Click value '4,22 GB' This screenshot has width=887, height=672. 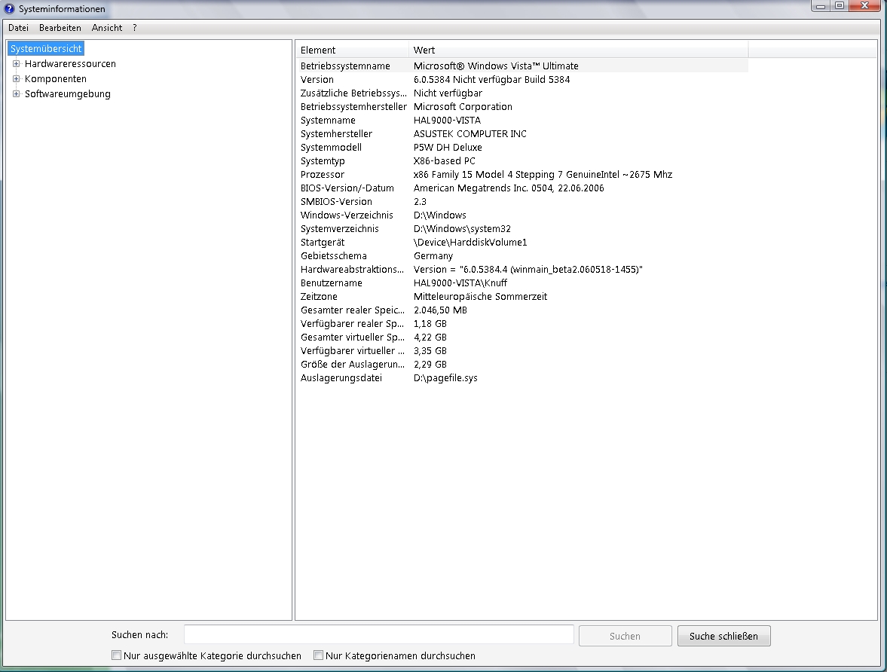tap(430, 338)
